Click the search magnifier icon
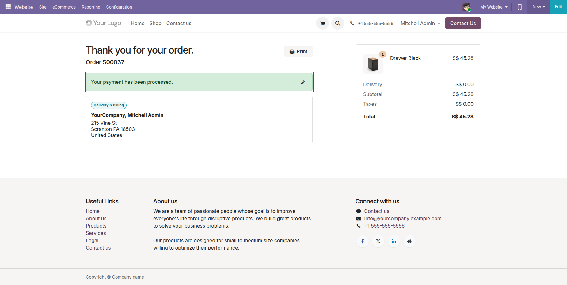This screenshot has width=567, height=285. [x=337, y=23]
